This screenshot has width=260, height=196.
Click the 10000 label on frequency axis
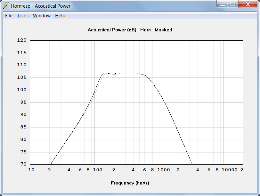[x=230, y=170]
